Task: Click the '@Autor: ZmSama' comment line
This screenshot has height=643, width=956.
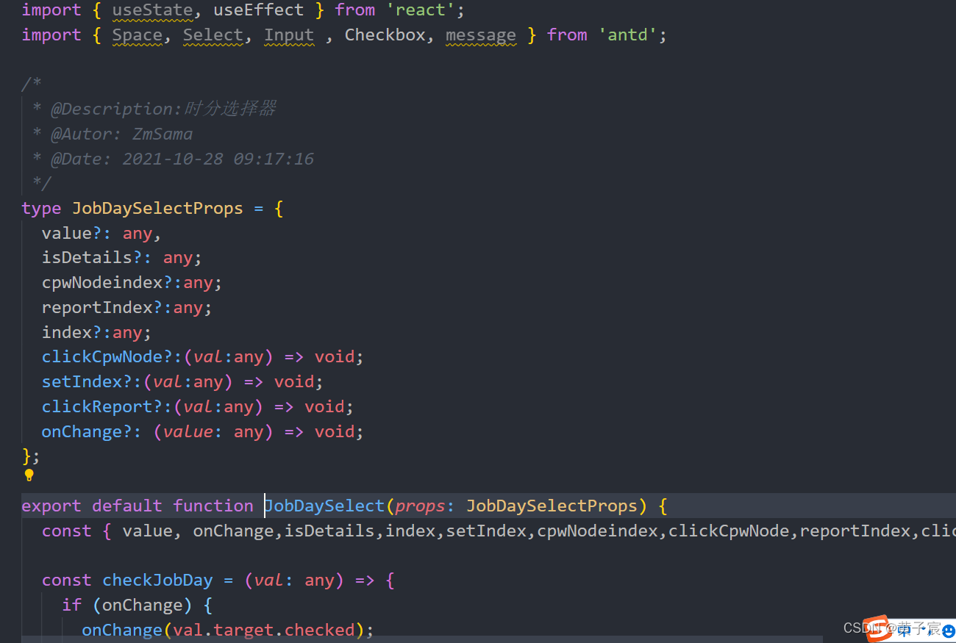Action: tap(113, 134)
